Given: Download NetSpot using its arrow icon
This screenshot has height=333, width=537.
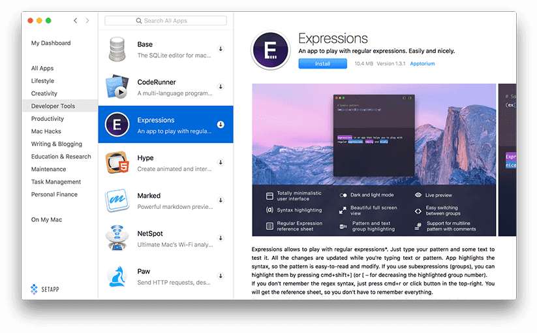Looking at the screenshot, I should click(221, 238).
